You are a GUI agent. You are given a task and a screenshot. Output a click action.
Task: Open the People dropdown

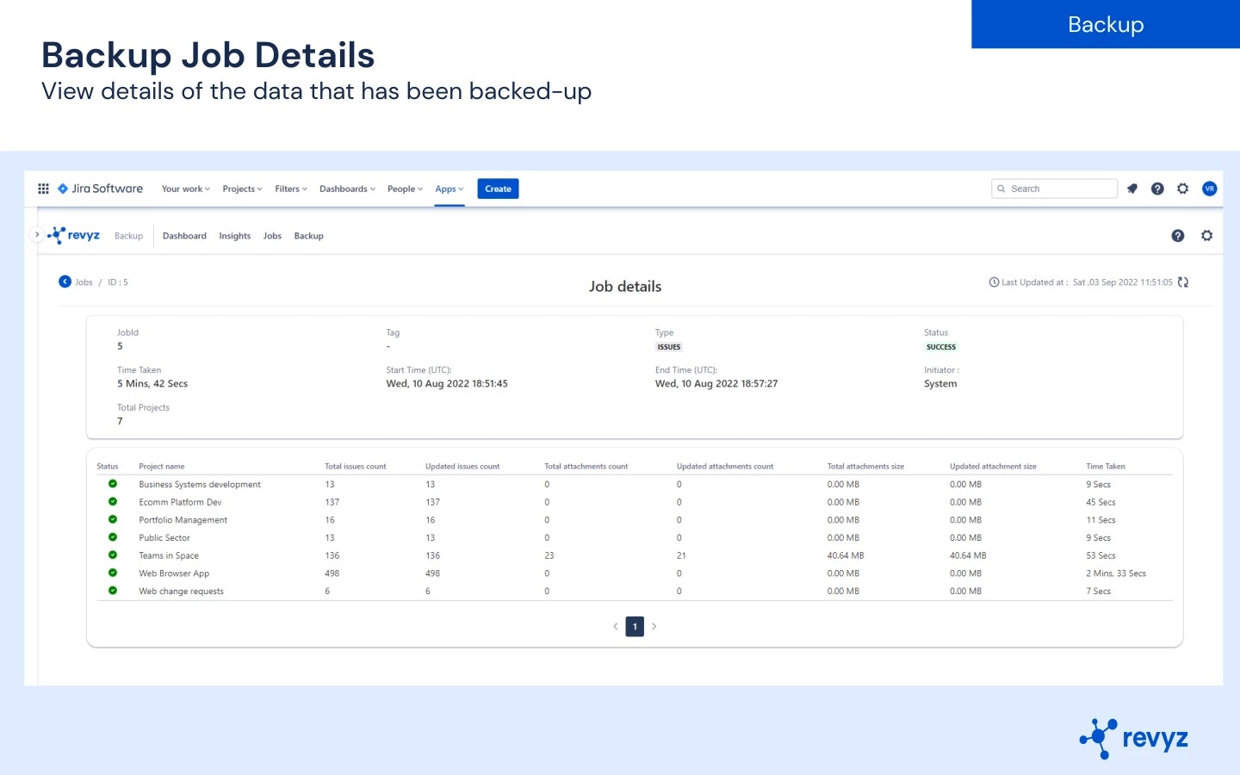coord(406,189)
